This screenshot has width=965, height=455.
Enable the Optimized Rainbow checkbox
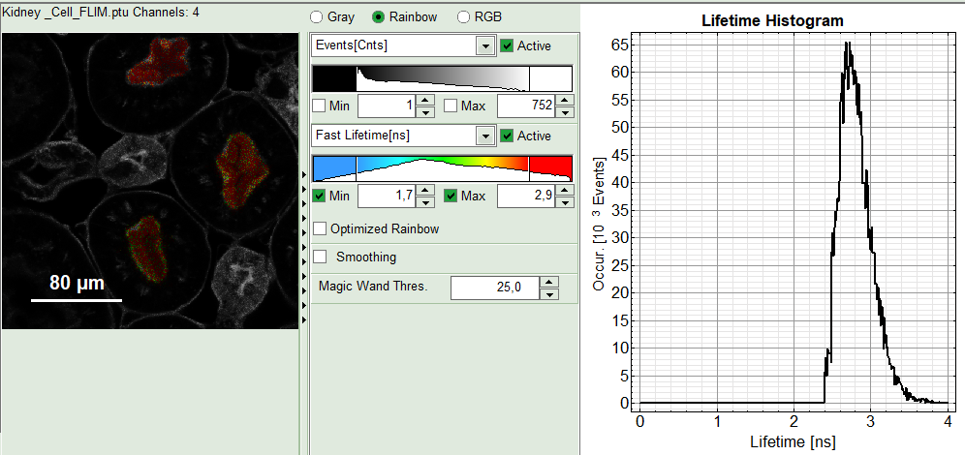click(320, 228)
